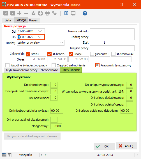Expand the Do date picker arrow
This screenshot has width=141, height=159.
coord(40,37)
